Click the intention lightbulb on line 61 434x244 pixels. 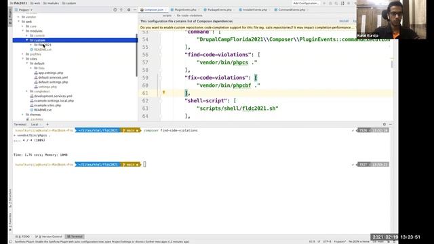[x=163, y=92]
